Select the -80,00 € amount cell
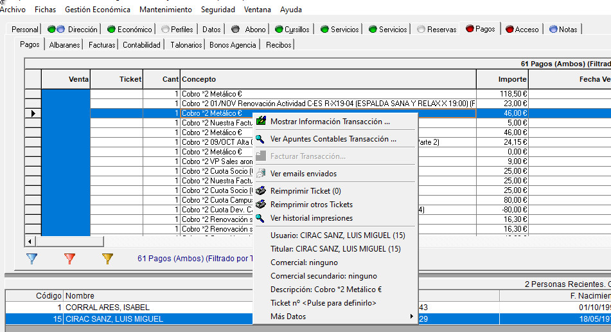This screenshot has width=611, height=332. coord(502,210)
